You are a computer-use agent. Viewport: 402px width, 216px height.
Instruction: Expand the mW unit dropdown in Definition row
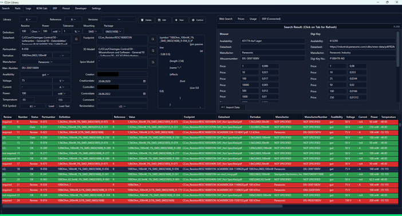click(x=57, y=32)
